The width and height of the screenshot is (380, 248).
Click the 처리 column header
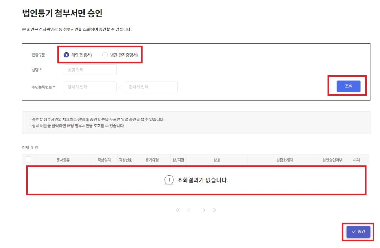(x=356, y=160)
